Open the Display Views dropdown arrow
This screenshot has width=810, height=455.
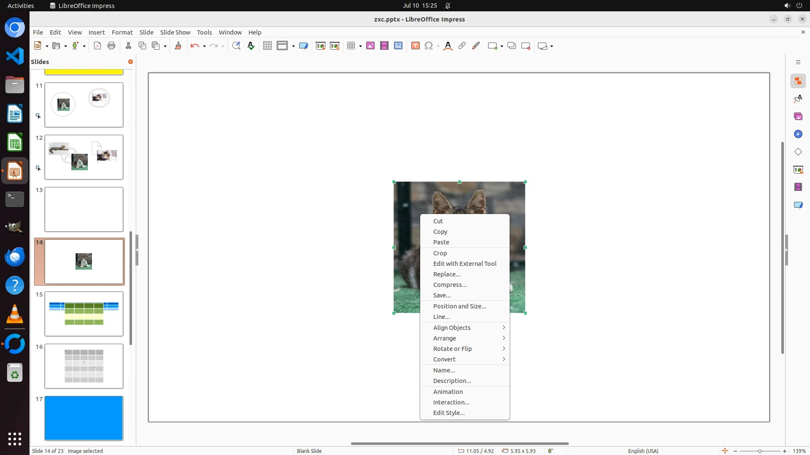293,46
